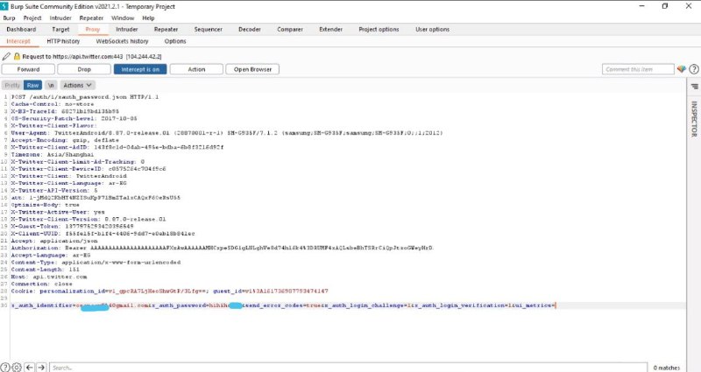The height and width of the screenshot is (372, 701).
Task: Select Raw view
Action: (x=32, y=85)
